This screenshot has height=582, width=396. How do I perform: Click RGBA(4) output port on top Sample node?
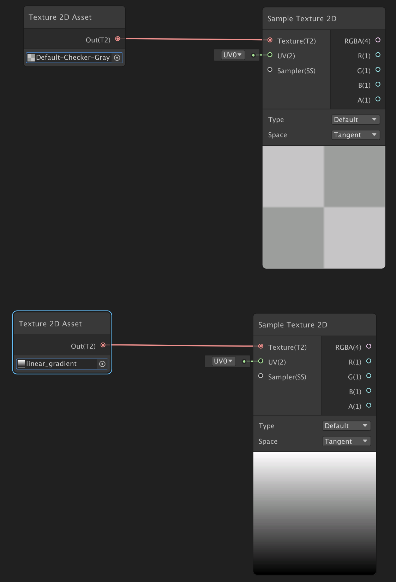(x=378, y=40)
